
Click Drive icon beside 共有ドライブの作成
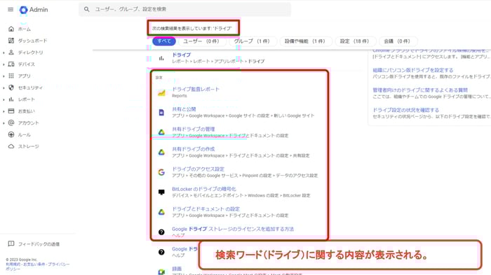click(x=161, y=152)
